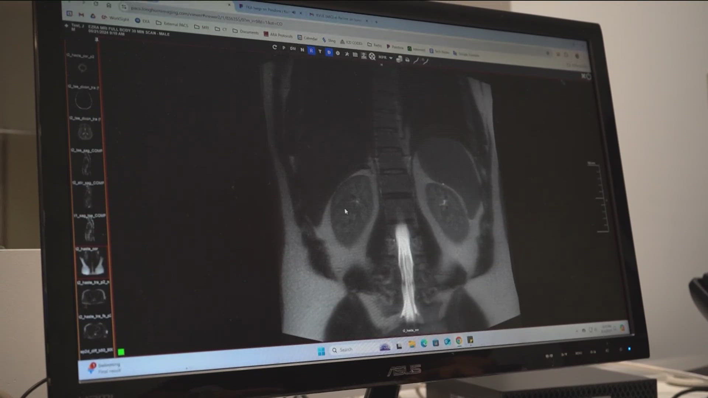Toggle the highlighted D button
Viewport: 708px width, 398px height.
tap(329, 52)
